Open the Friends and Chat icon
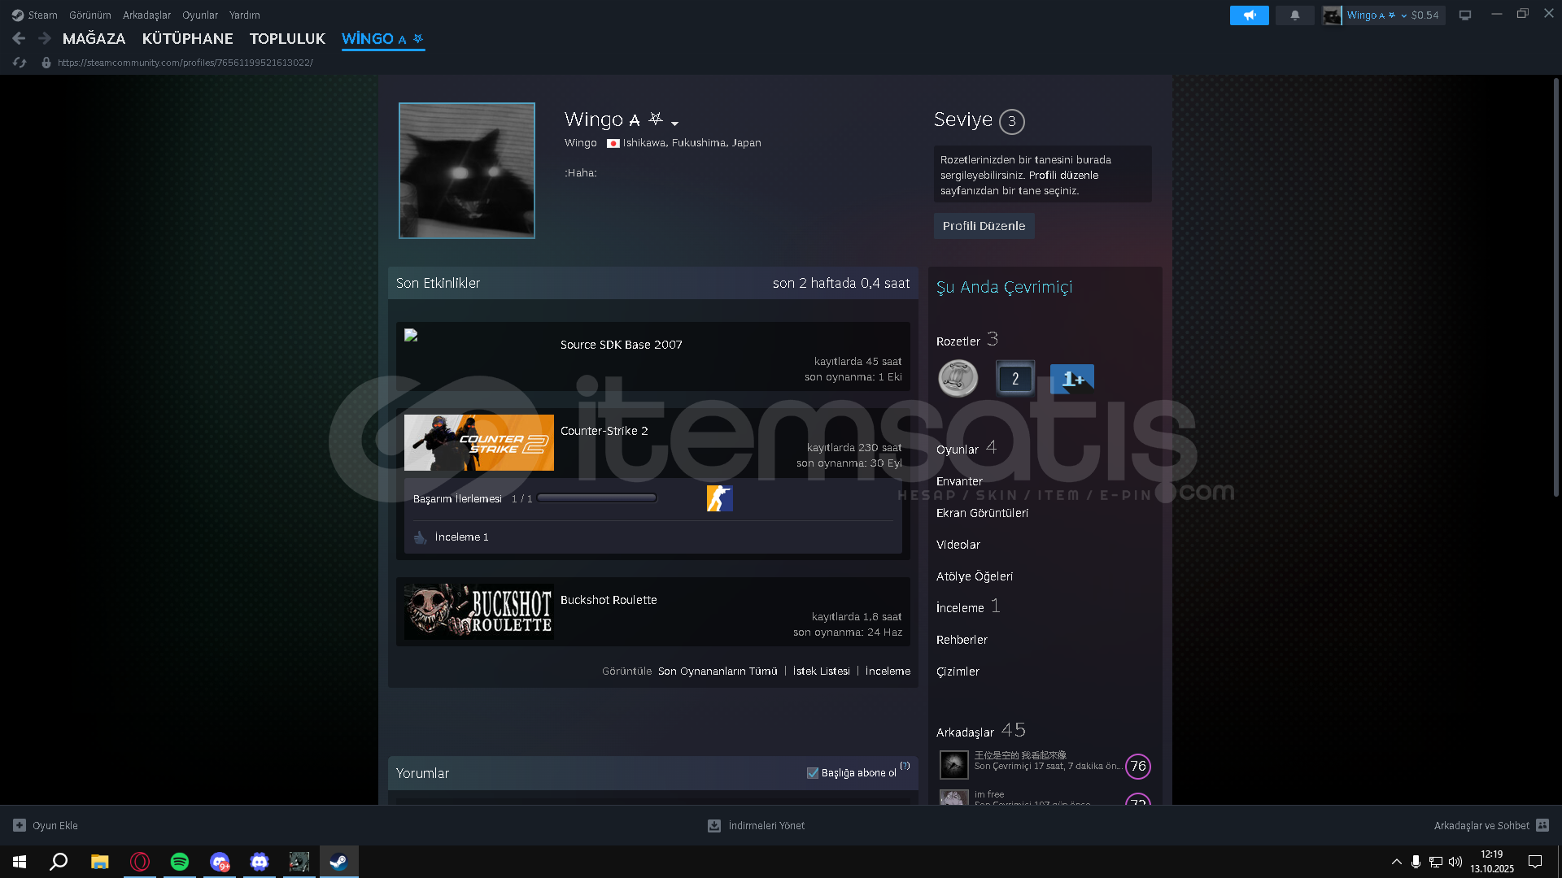Viewport: 1562px width, 878px height. [x=1542, y=825]
